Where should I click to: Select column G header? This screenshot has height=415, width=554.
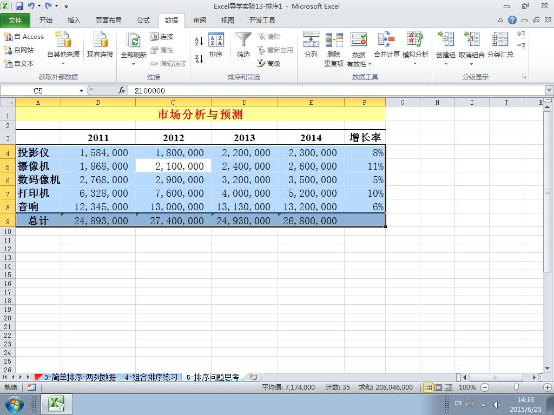click(x=403, y=102)
